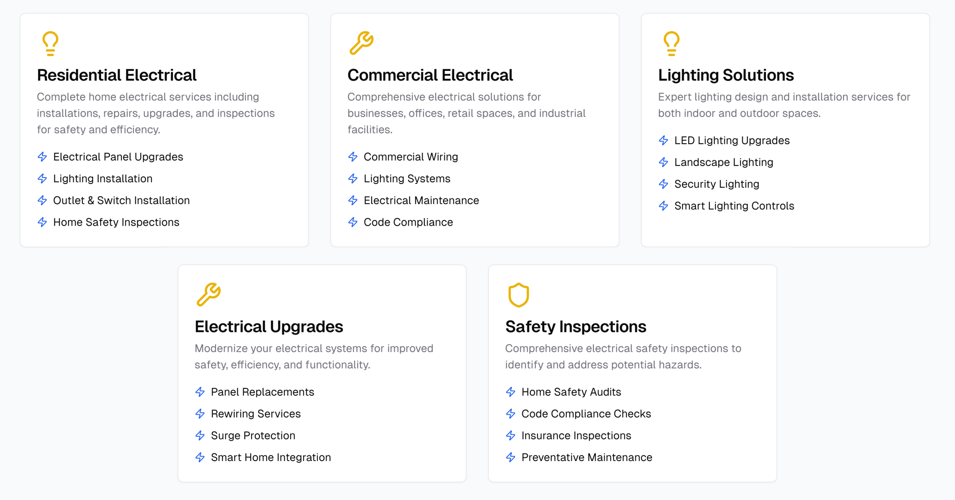Click the Smart Home Integration list item
The height and width of the screenshot is (500, 955).
[271, 457]
